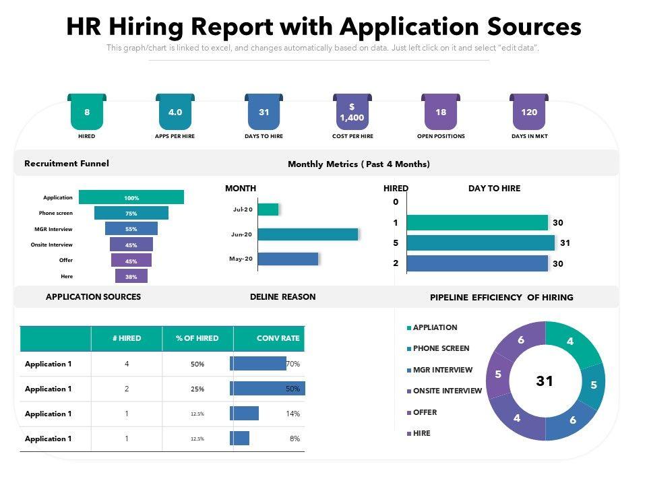Click the % OF HIRED column header
This screenshot has height=485, width=647.
tap(197, 338)
